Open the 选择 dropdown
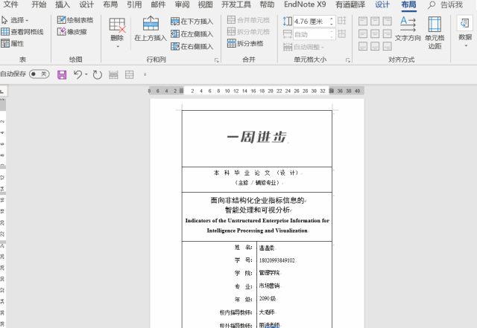Viewport: 477px width, 328px height. [15, 20]
